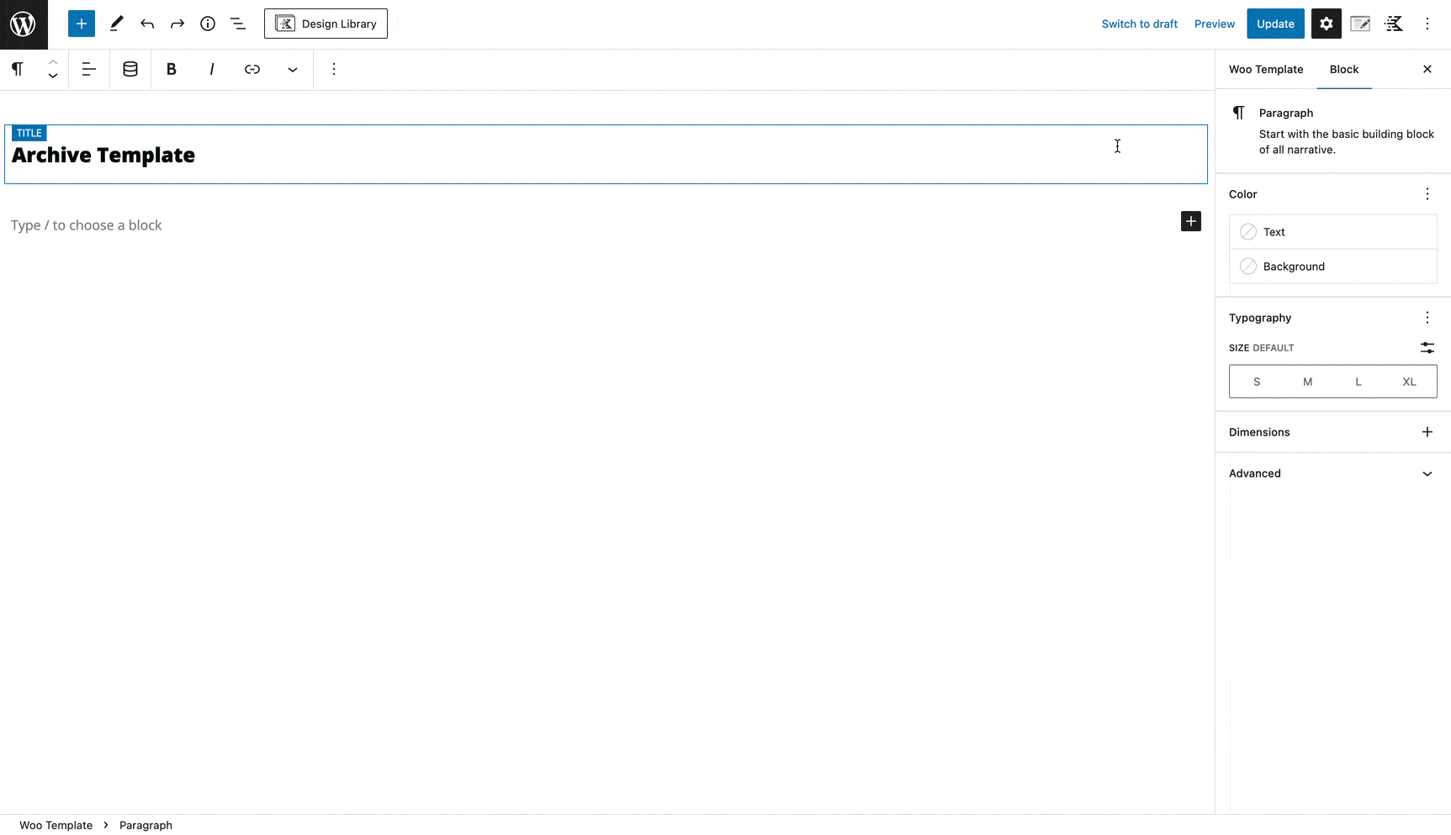Open the Document Overview list view
The image size is (1451, 835).
(238, 24)
